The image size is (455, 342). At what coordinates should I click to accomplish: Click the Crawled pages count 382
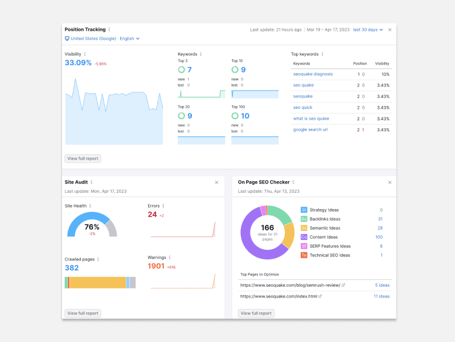tap(72, 268)
